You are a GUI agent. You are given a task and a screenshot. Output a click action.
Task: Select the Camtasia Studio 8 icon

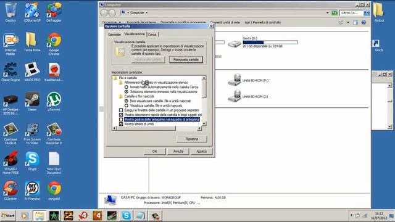pyautogui.click(x=10, y=133)
